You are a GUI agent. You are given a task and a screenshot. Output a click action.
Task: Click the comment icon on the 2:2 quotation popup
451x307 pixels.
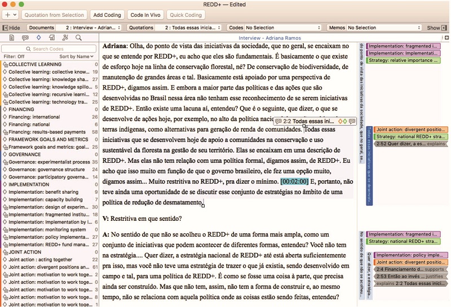tap(352, 121)
